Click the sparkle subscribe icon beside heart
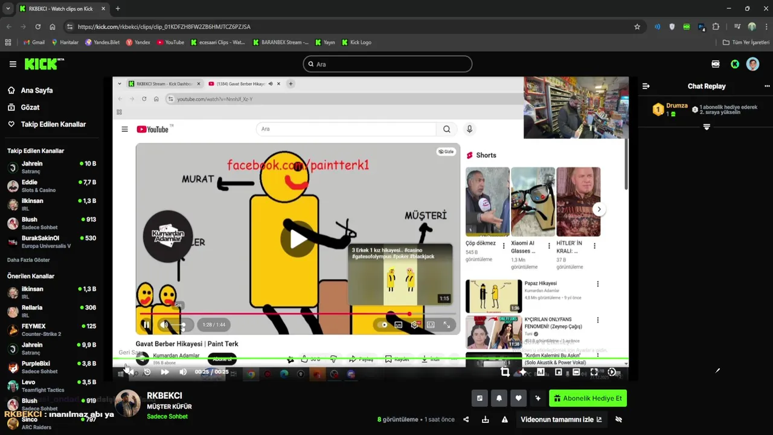773x435 pixels. tap(537, 398)
